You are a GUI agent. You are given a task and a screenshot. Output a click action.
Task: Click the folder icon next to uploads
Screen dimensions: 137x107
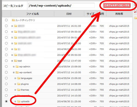coord(19,101)
